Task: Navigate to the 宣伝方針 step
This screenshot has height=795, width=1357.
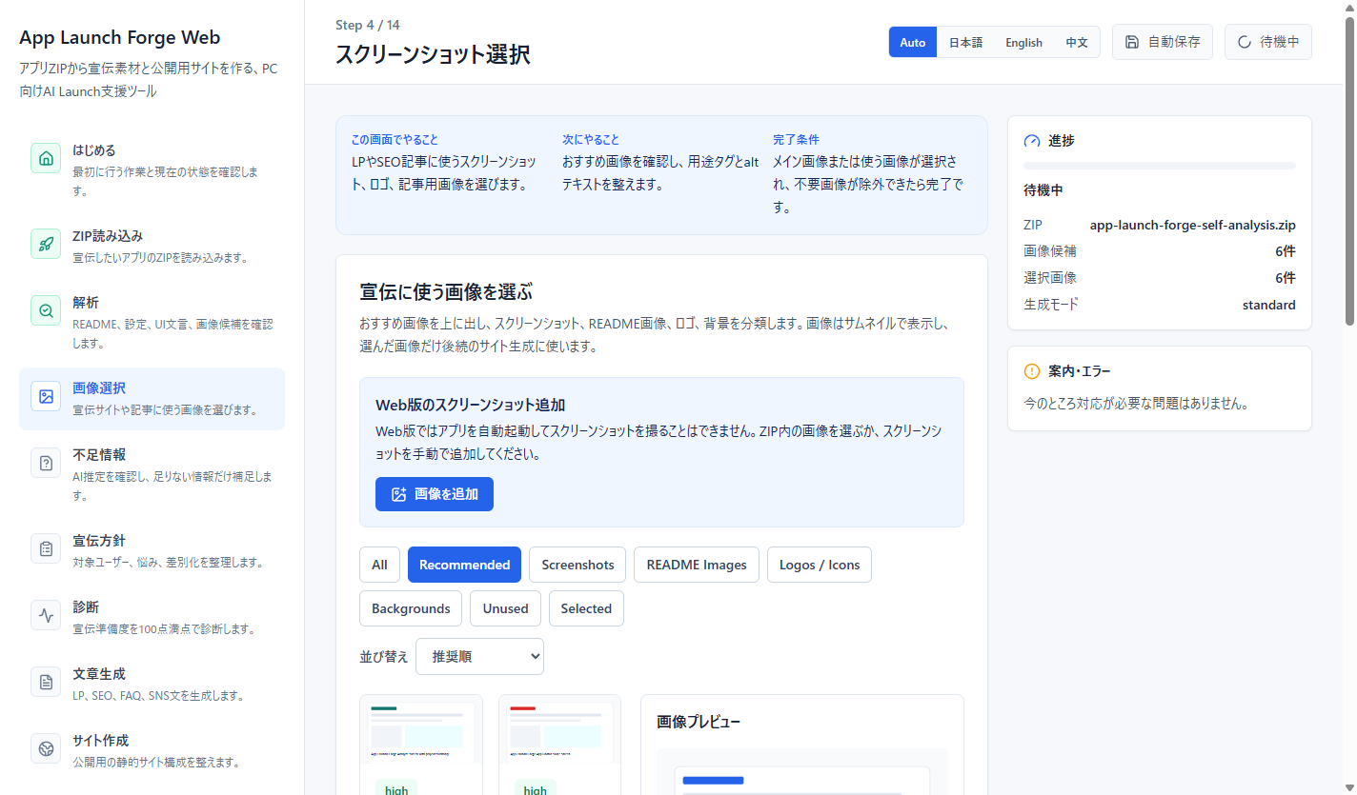Action: pyautogui.click(x=152, y=551)
